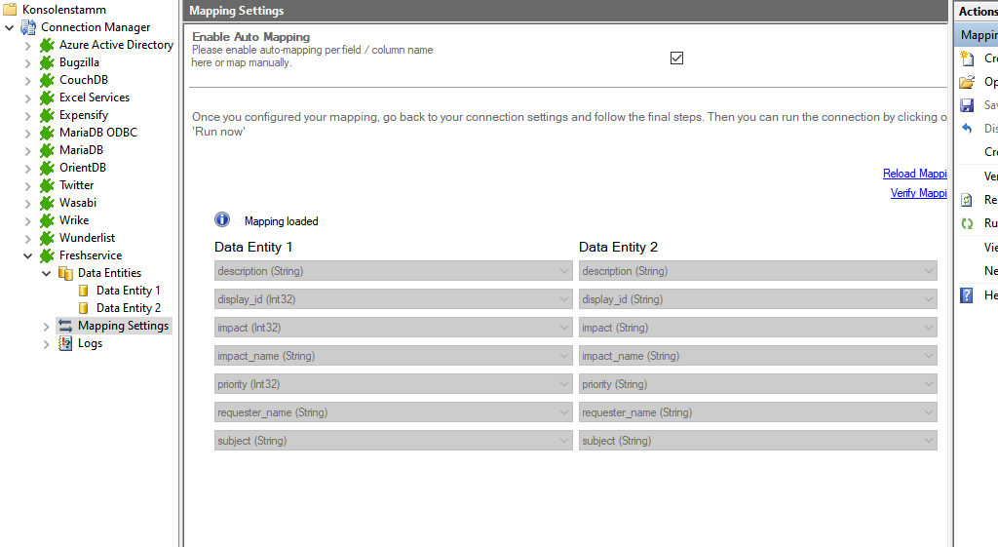998x547 pixels.
Task: Click the Mapping Settings arrows icon
Action: (x=65, y=326)
